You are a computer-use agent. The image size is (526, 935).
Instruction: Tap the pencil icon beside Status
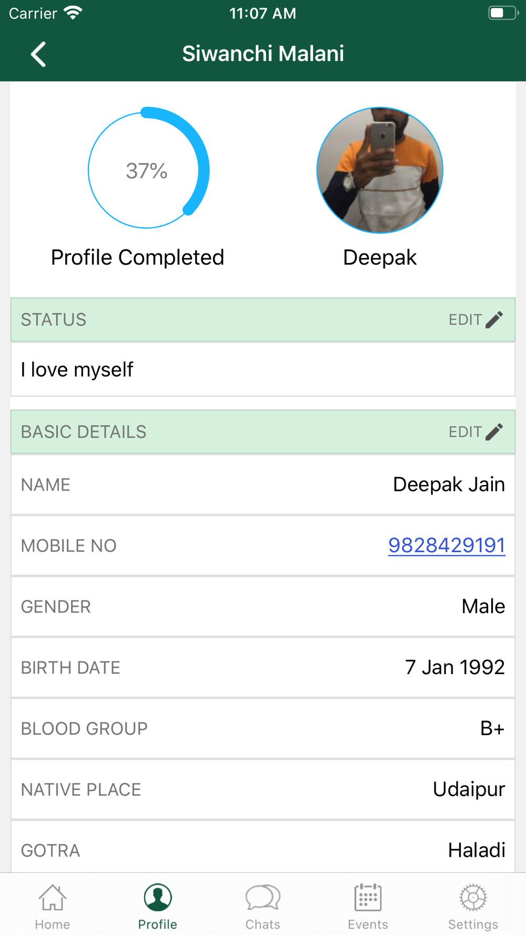(x=494, y=320)
